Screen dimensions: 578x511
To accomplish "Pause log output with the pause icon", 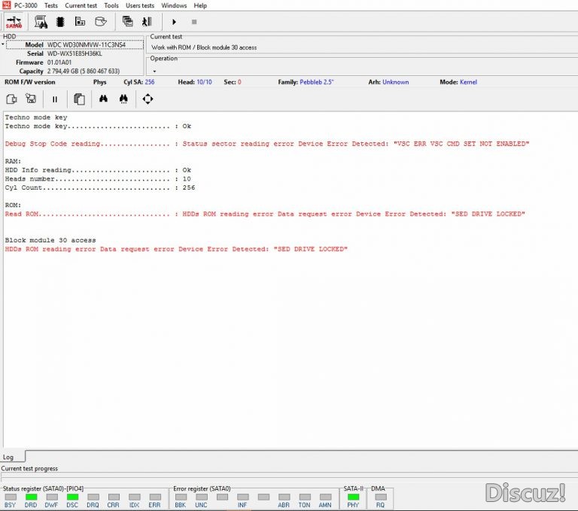I will click(x=55, y=99).
